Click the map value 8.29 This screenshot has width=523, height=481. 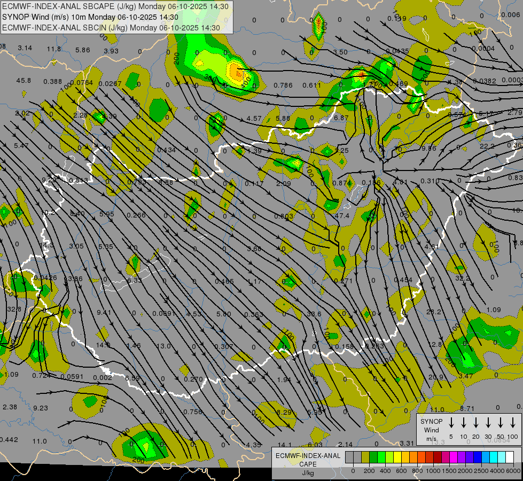click(284, 412)
